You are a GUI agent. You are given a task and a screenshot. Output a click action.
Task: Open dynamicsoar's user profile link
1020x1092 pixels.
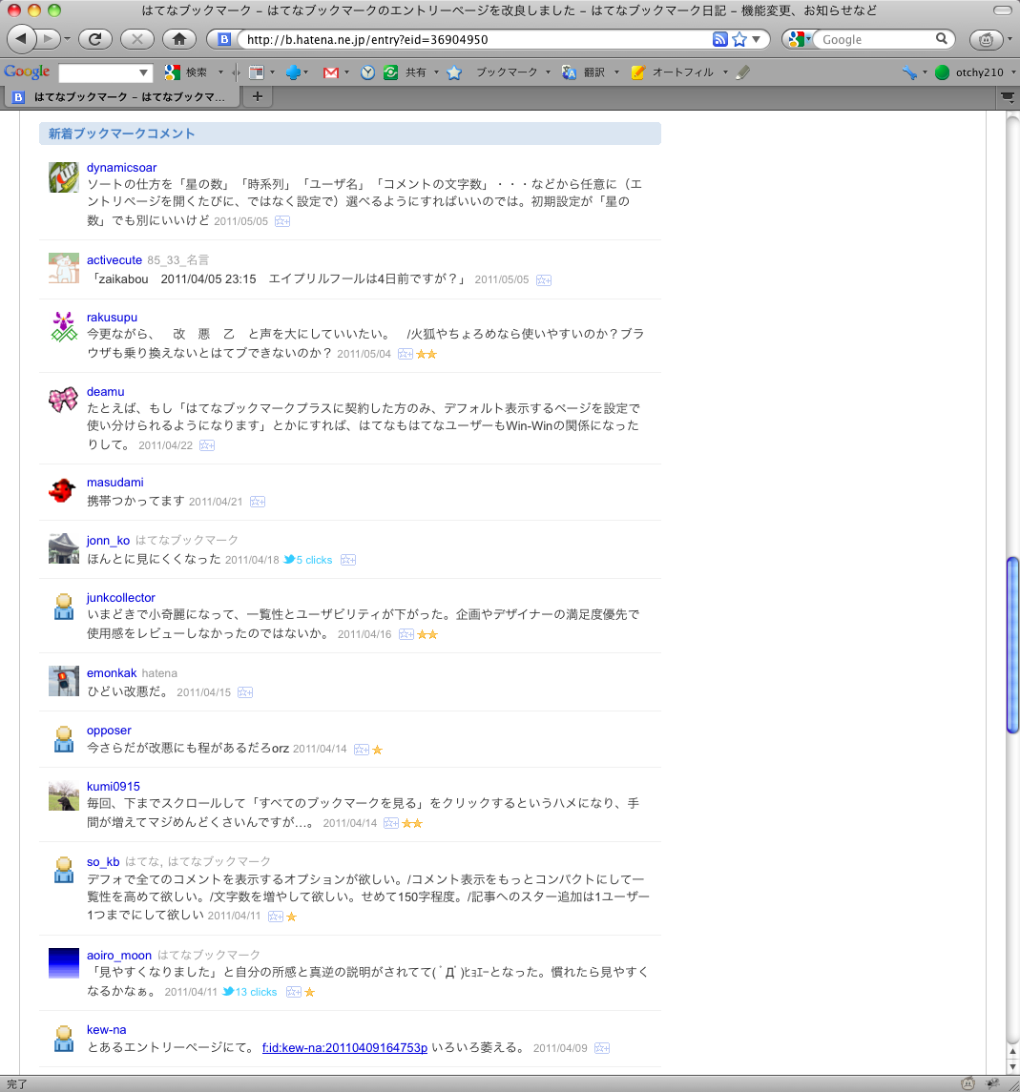[121, 168]
